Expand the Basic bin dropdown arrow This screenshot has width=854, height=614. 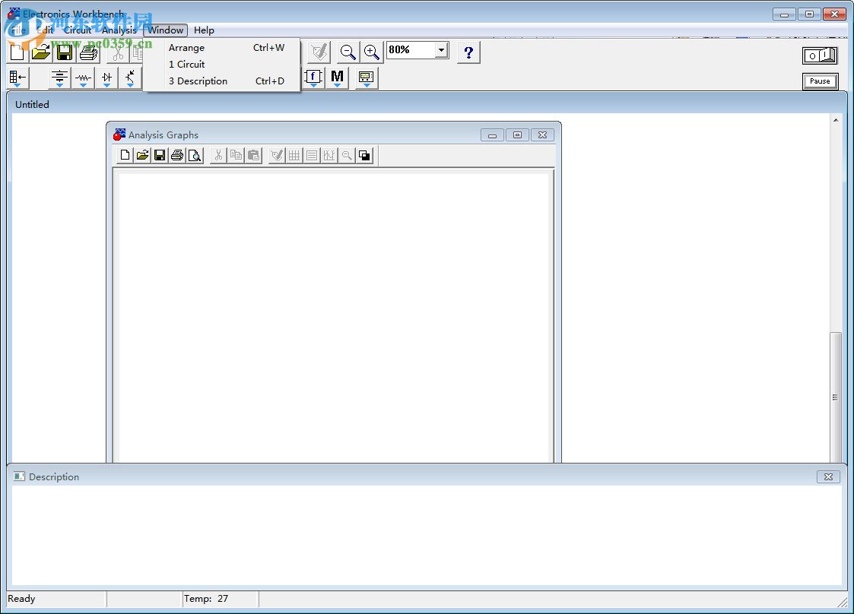[x=82, y=87]
